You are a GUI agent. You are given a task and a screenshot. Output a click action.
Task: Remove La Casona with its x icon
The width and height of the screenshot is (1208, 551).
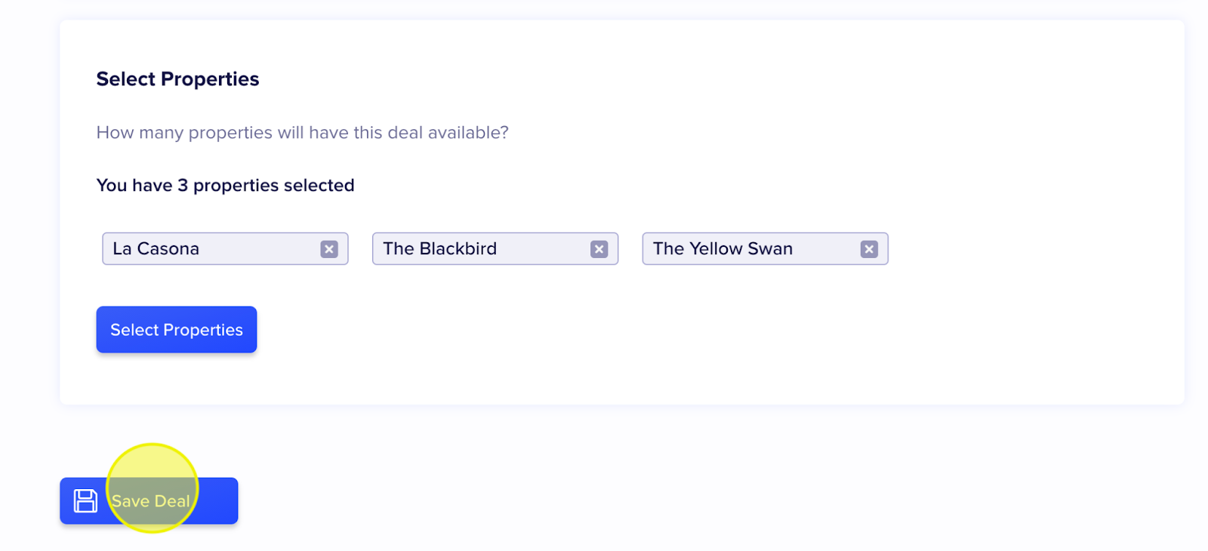tap(329, 249)
